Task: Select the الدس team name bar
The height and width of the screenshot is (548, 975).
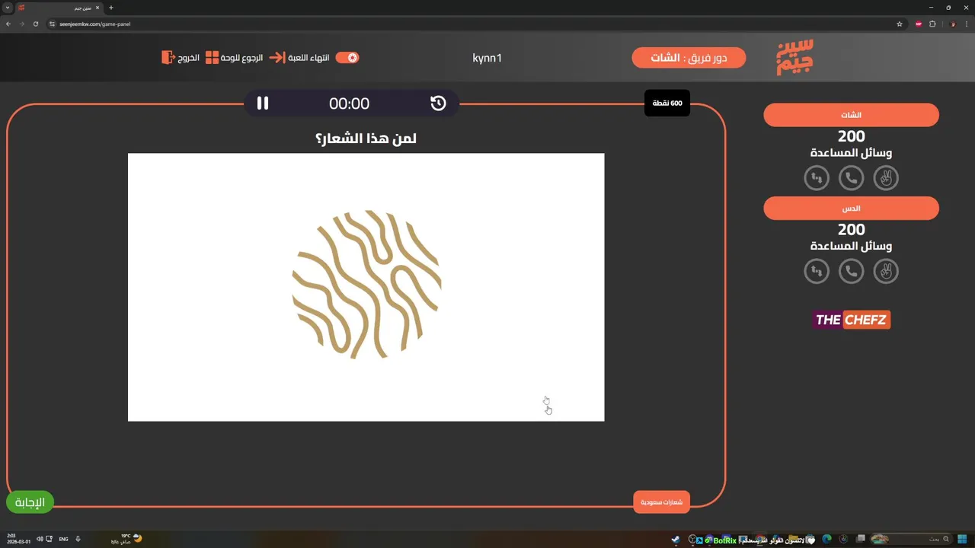Action: pos(851,208)
